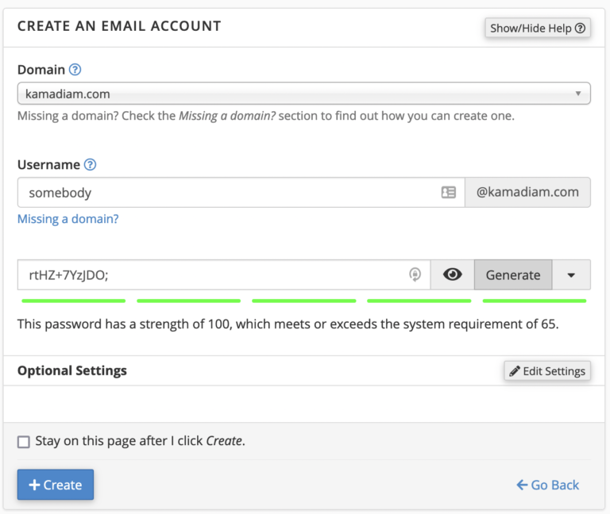Click the help icon beside Domain label
The width and height of the screenshot is (610, 514).
[x=75, y=70]
